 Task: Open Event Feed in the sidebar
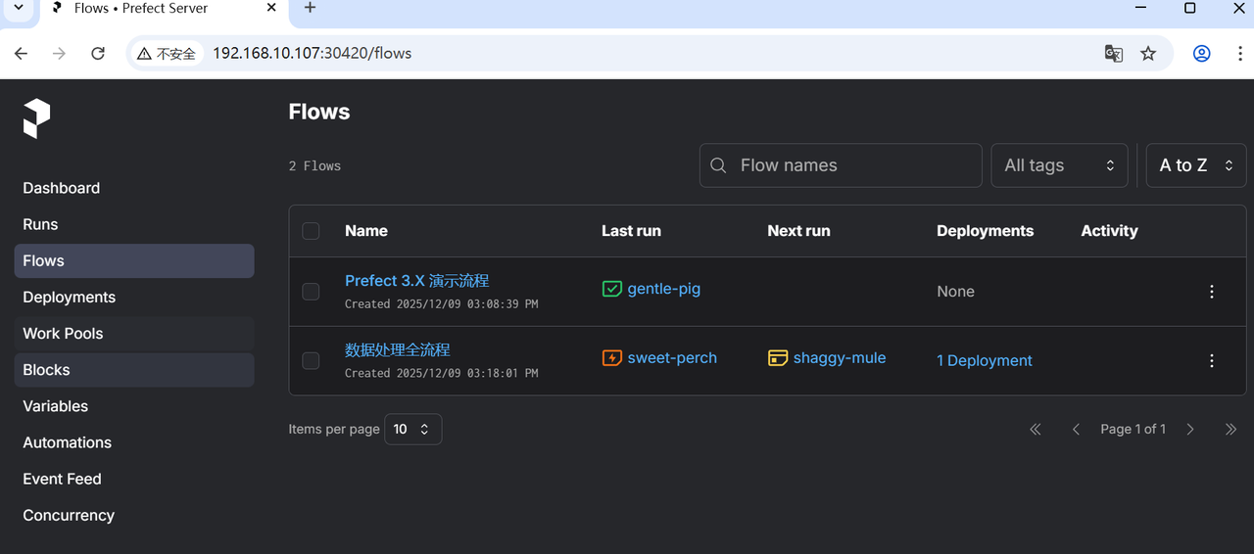coord(133,479)
